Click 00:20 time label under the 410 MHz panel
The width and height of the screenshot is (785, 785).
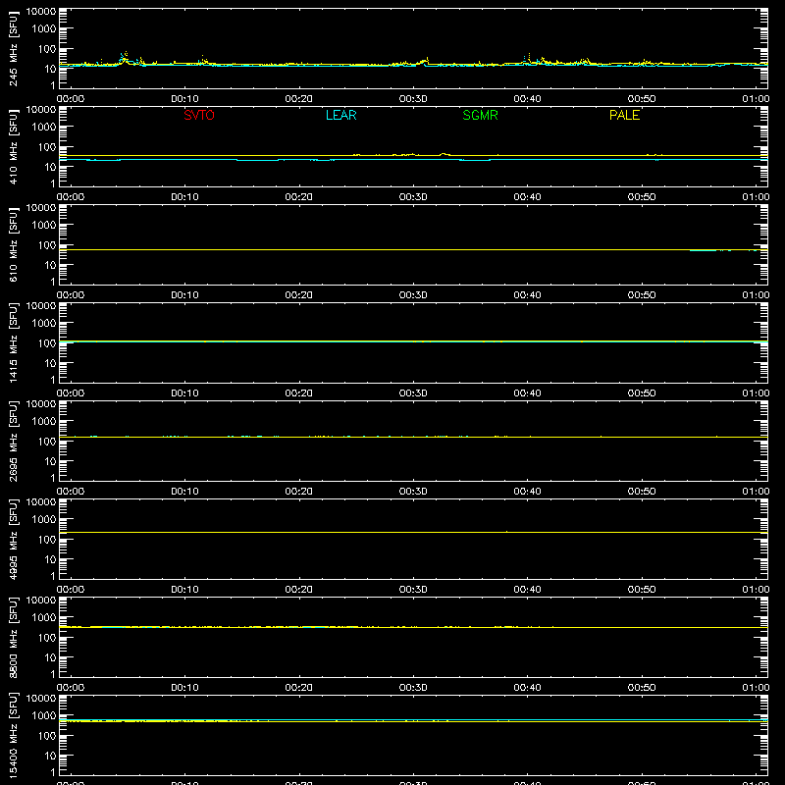pyautogui.click(x=299, y=197)
